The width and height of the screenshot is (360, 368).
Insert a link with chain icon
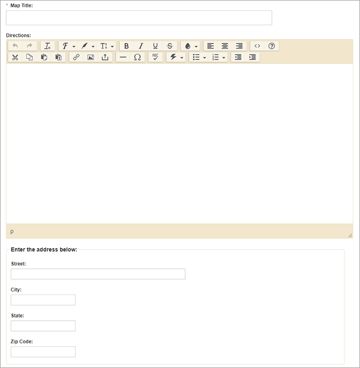tap(76, 57)
